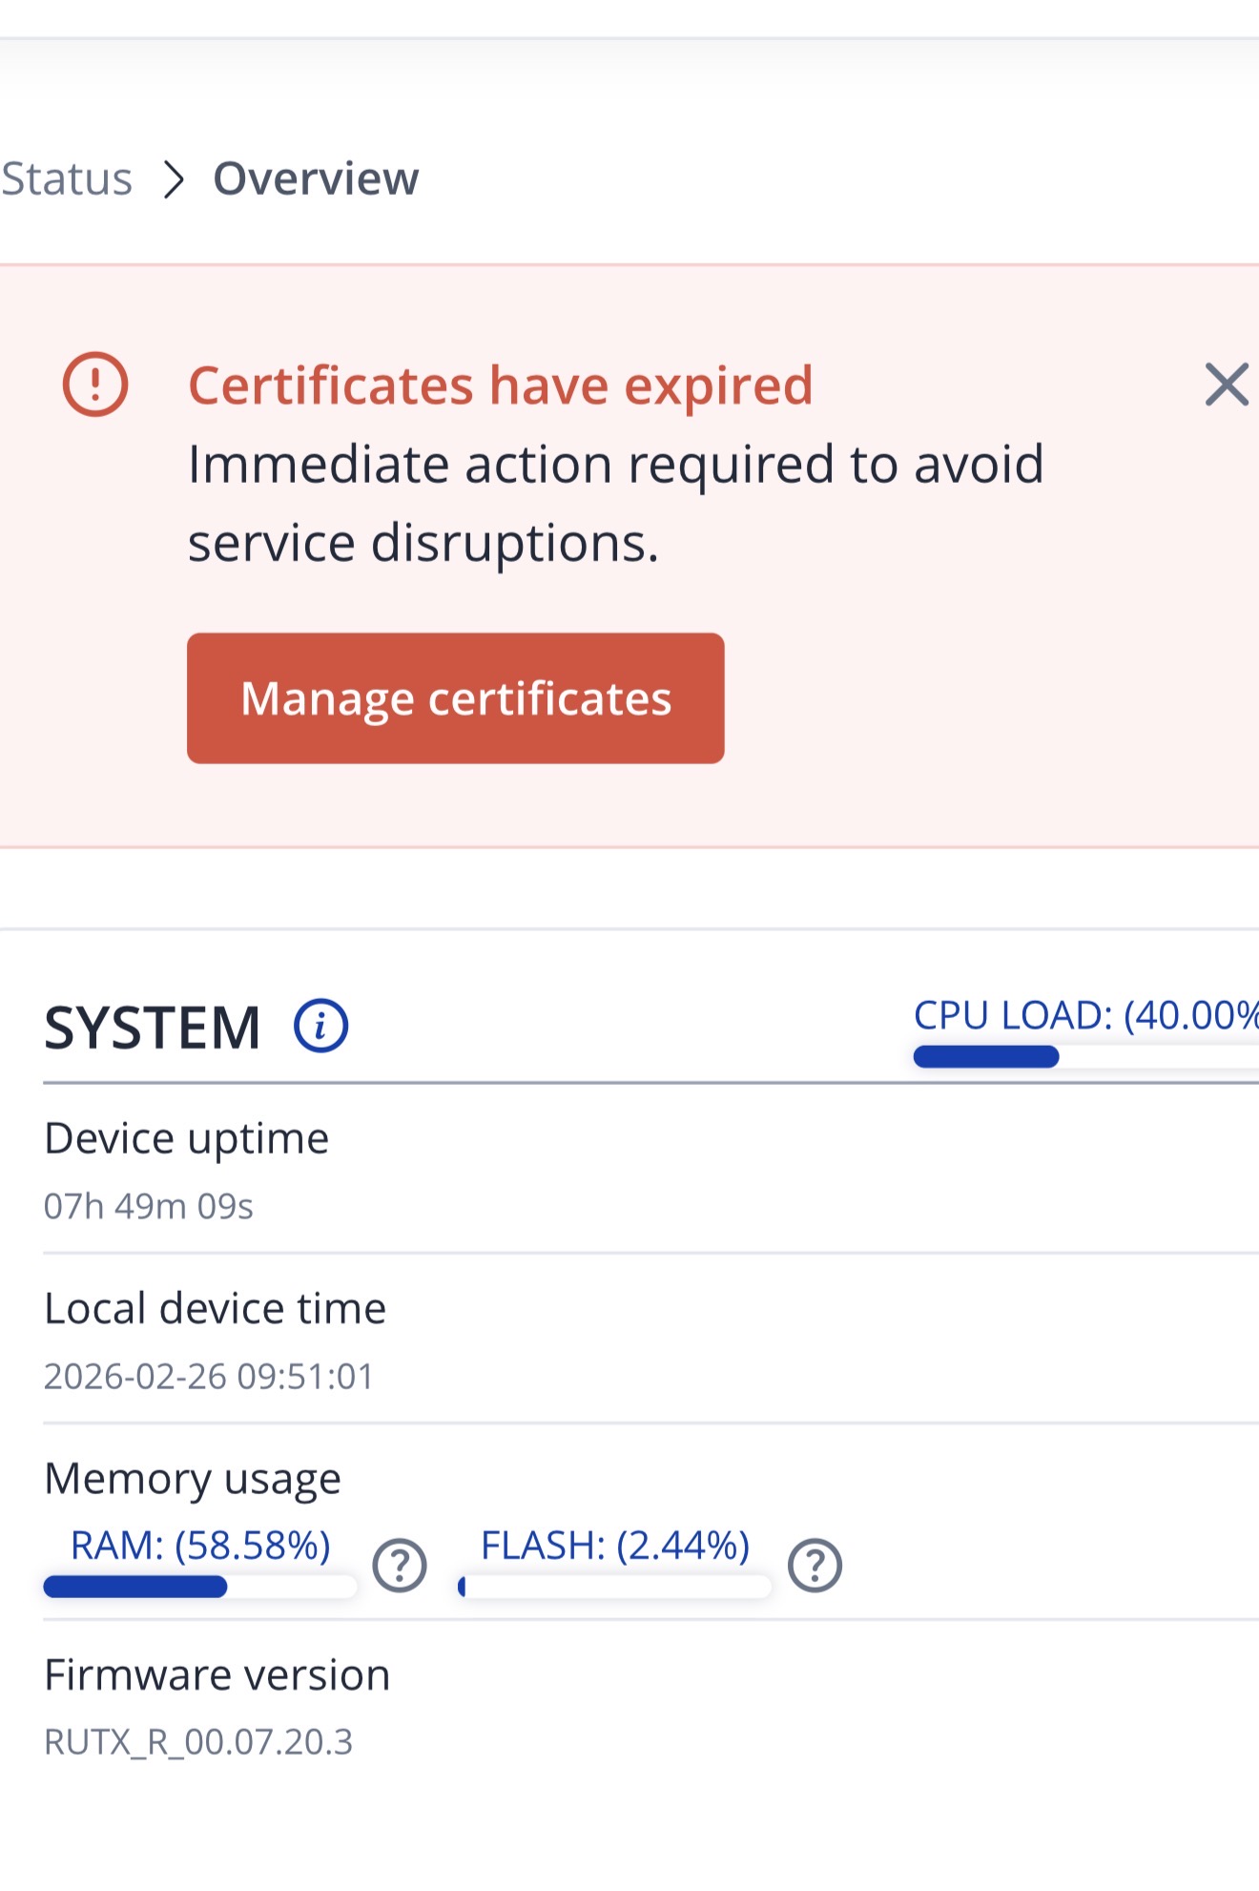This screenshot has width=1259, height=1891.
Task: Click the FLASH 2.44% label
Action: click(x=615, y=1545)
